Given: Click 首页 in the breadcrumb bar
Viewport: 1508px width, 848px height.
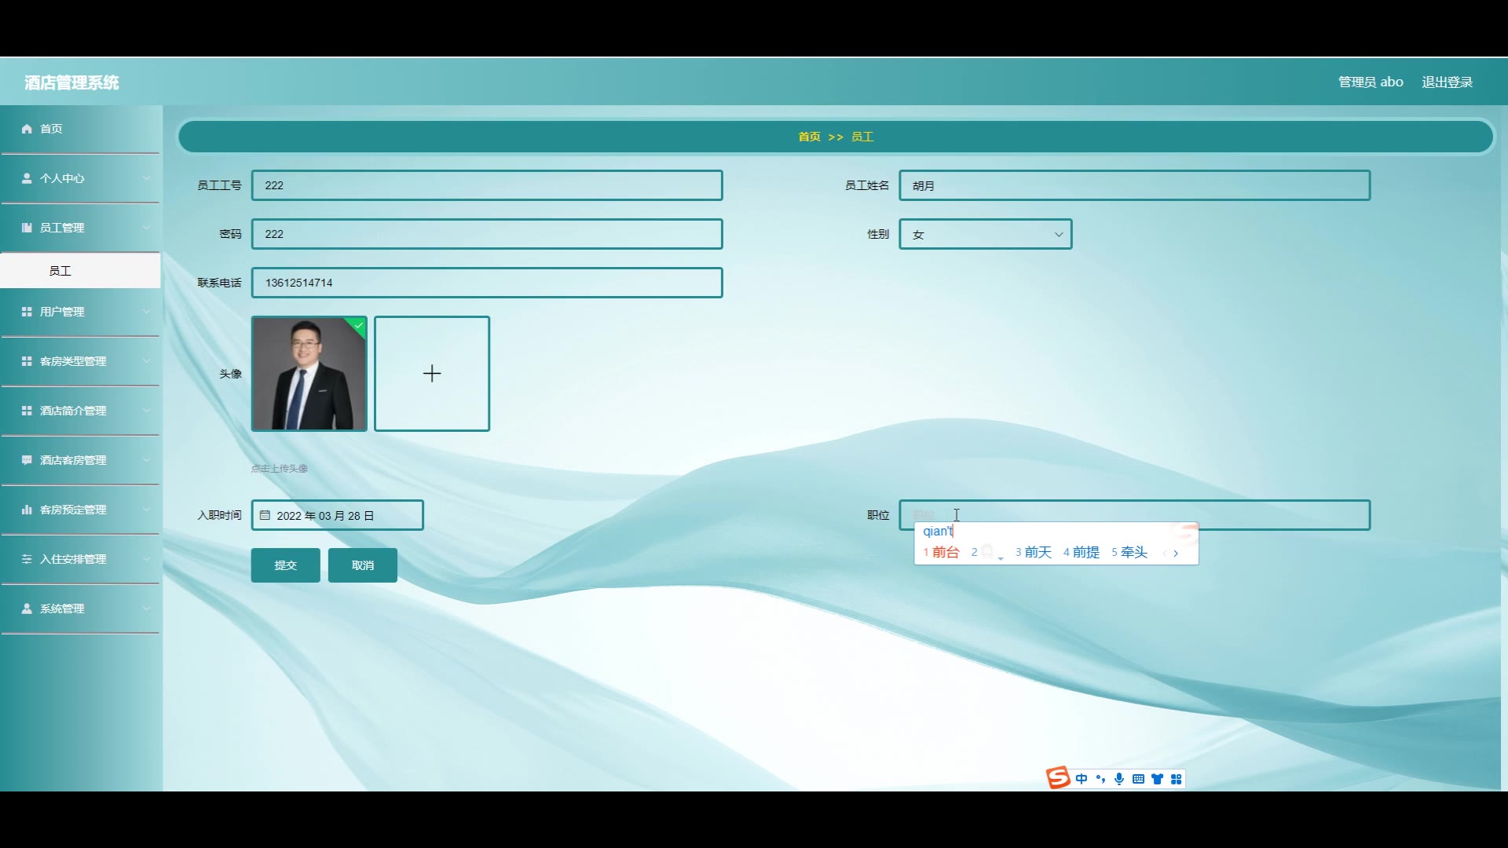Looking at the screenshot, I should click(x=810, y=137).
